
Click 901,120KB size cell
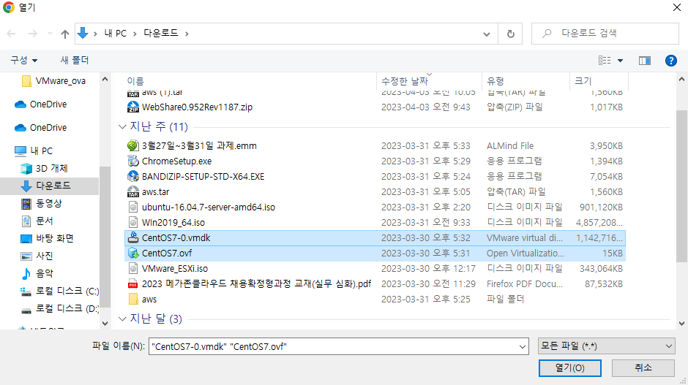coord(601,207)
